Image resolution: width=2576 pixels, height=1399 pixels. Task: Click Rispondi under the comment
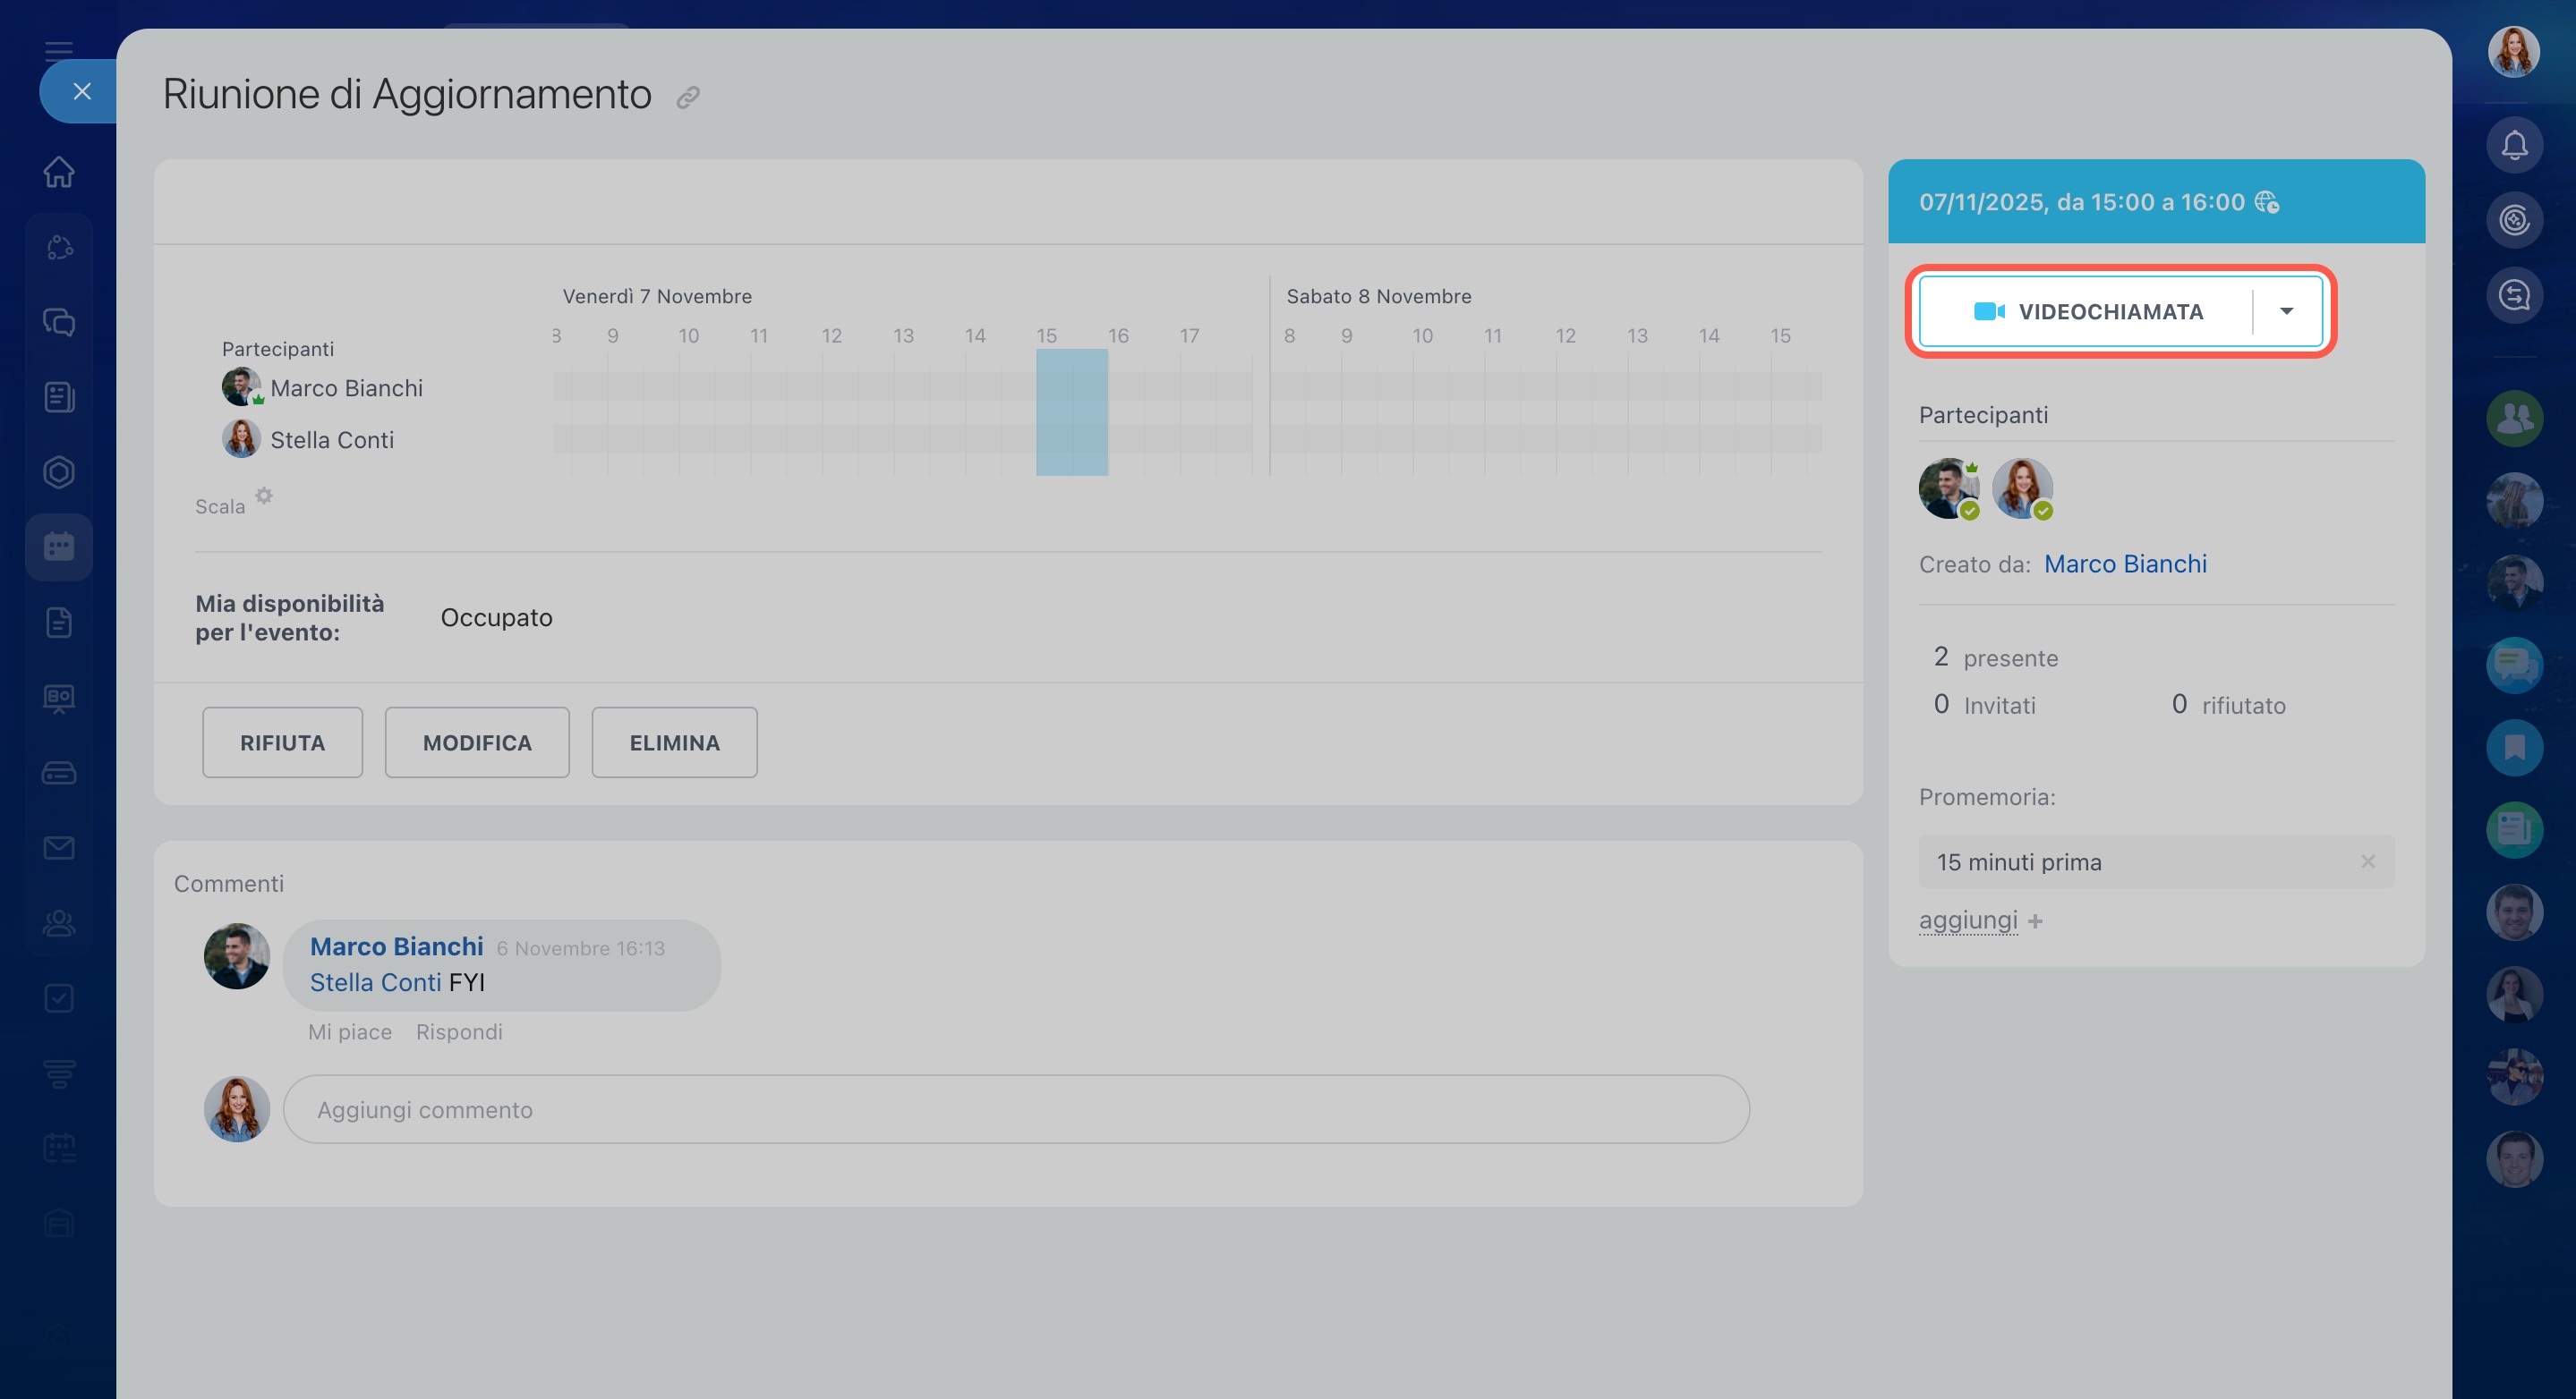click(459, 1032)
